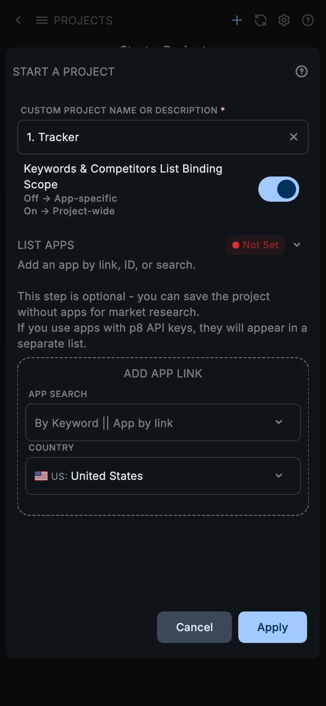
Task: Open the App Search dropdown
Action: 163,422
